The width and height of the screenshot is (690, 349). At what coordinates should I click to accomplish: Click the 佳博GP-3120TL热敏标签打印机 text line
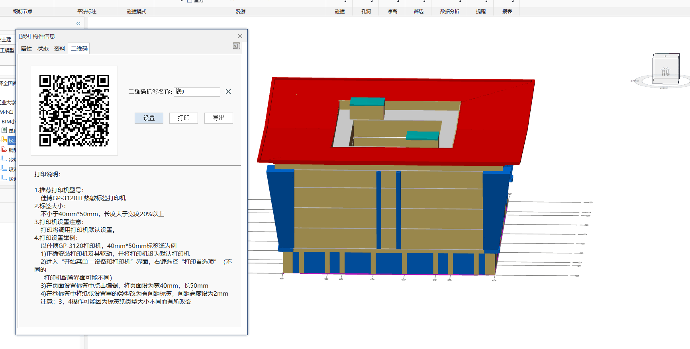pyautogui.click(x=83, y=198)
